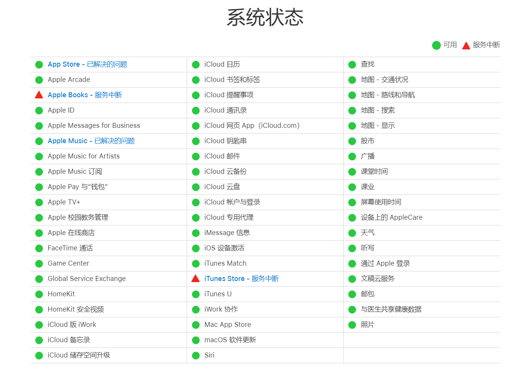This screenshot has width=520, height=369.
Task: Select iOS 设备激活 text
Action: (224, 248)
